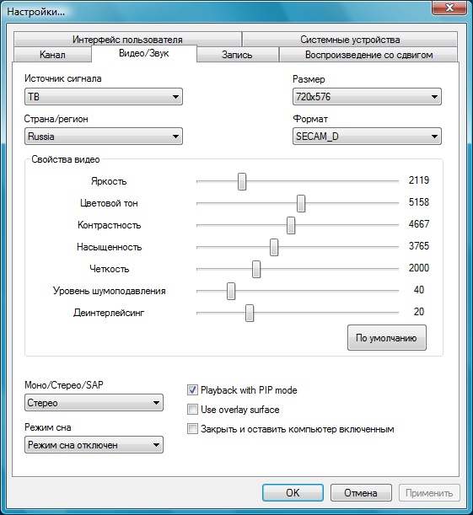473x515 pixels.
Task: Check Закрыть и оставить компьютер включенным
Action: click(192, 429)
